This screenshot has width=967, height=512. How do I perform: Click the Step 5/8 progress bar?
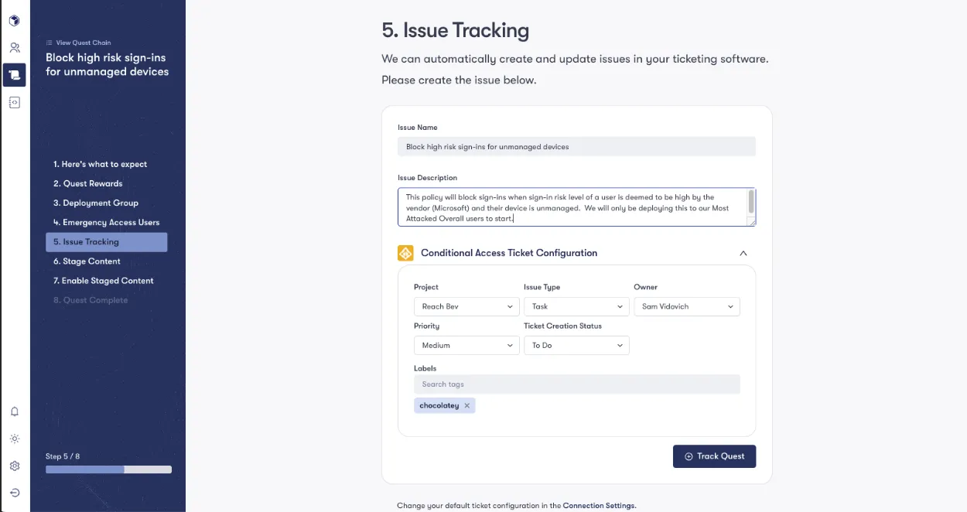(108, 469)
